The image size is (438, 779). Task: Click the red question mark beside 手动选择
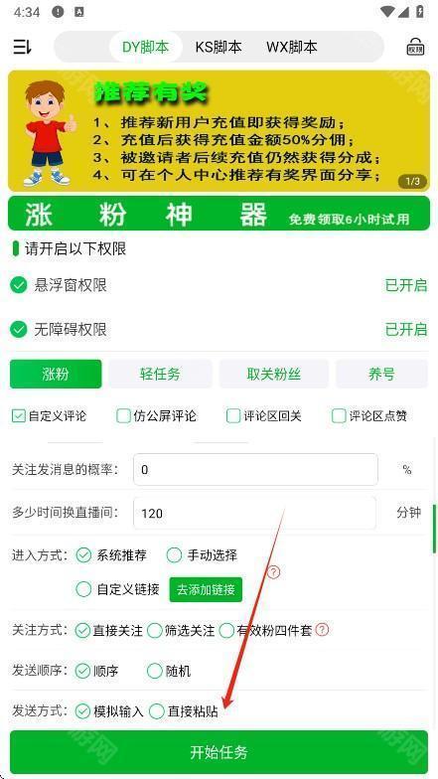point(274,572)
